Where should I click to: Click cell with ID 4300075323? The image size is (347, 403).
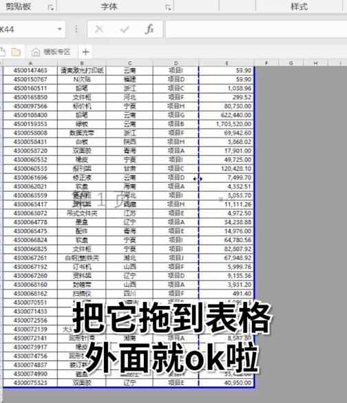pos(30,382)
